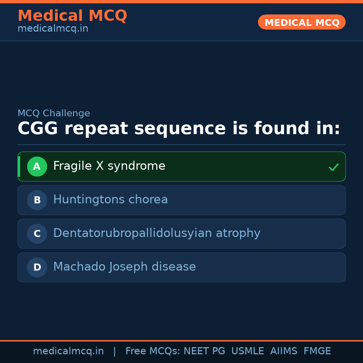Select the Huntingtons chorea answer option

(x=182, y=200)
